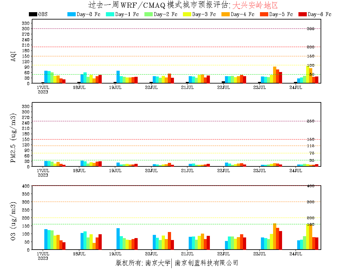Viewport: 353px width, 272px height.
Task: Click the "115" threshold label in PM2.5 chart
Action: click(x=311, y=146)
